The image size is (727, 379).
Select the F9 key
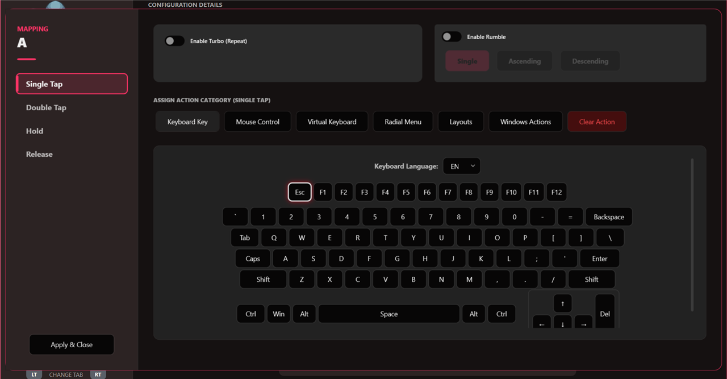point(490,192)
